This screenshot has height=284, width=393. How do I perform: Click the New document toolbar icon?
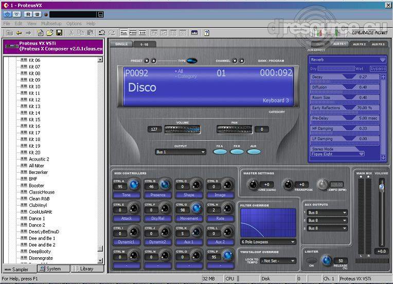[x=40, y=33]
